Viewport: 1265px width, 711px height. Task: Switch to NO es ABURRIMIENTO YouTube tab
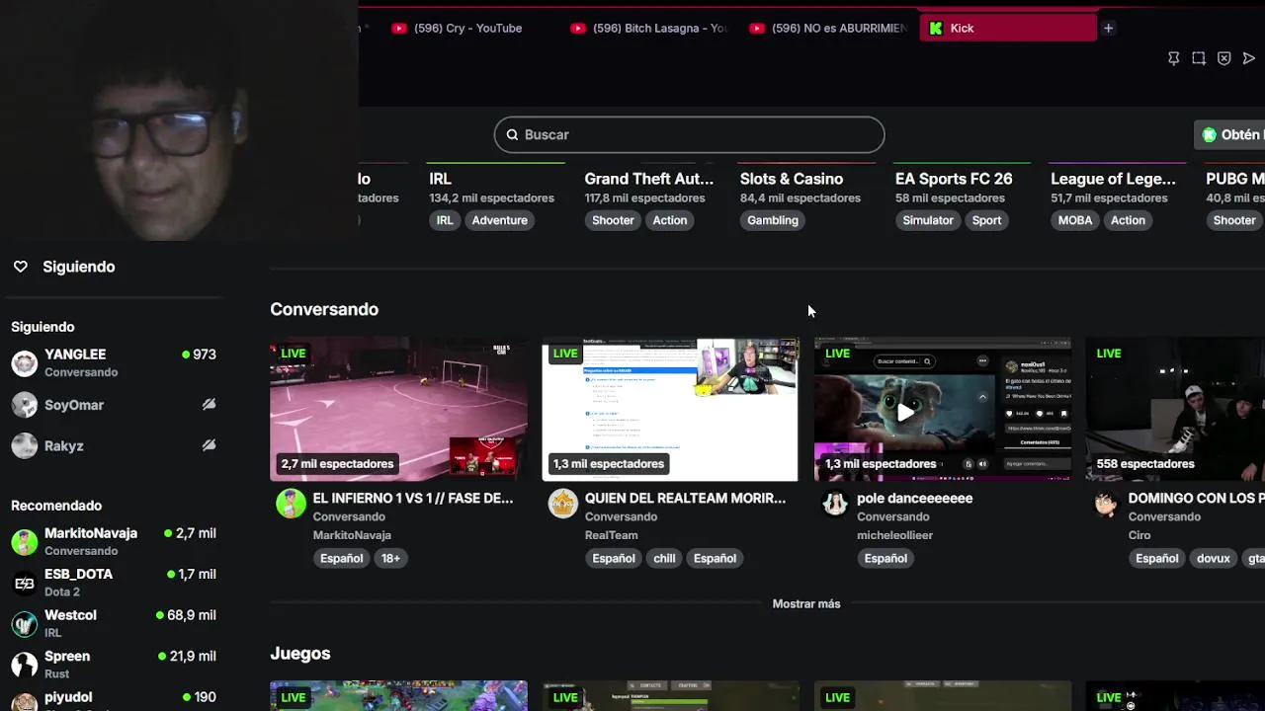pyautogui.click(x=828, y=29)
